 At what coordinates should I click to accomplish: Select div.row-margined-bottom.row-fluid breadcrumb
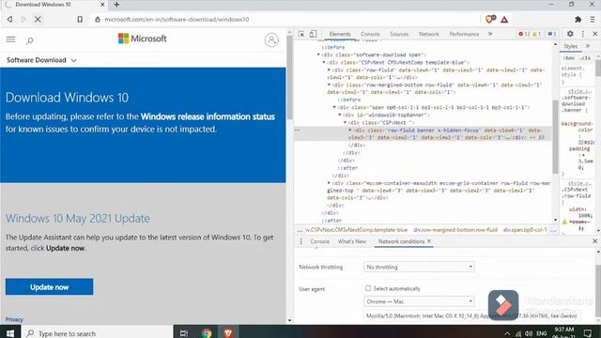(x=455, y=230)
